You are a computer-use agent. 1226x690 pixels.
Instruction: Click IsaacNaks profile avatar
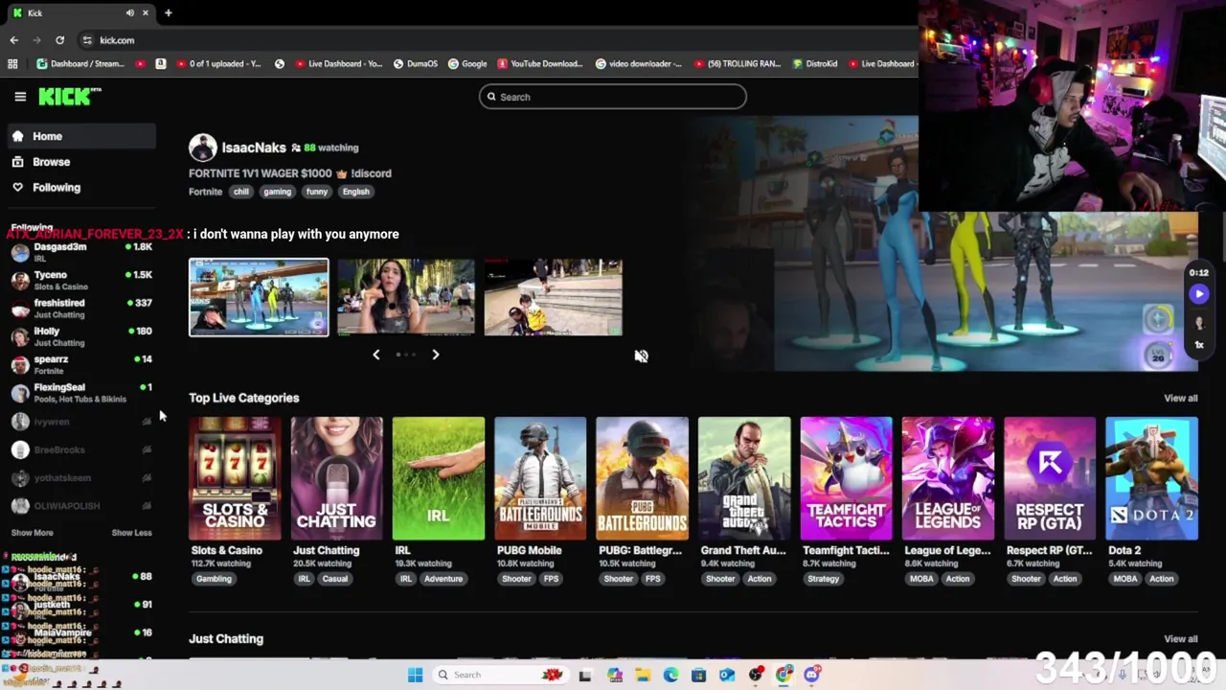click(x=202, y=148)
